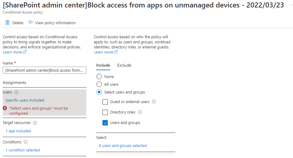The height and width of the screenshot is (158, 293).
Task: Open the Target resources info icon
Action: coord(35,123)
